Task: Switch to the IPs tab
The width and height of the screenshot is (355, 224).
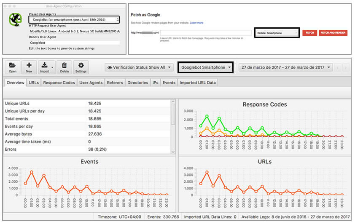Action: [155, 83]
